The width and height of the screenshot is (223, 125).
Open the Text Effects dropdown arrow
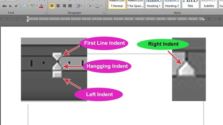pos(28,6)
